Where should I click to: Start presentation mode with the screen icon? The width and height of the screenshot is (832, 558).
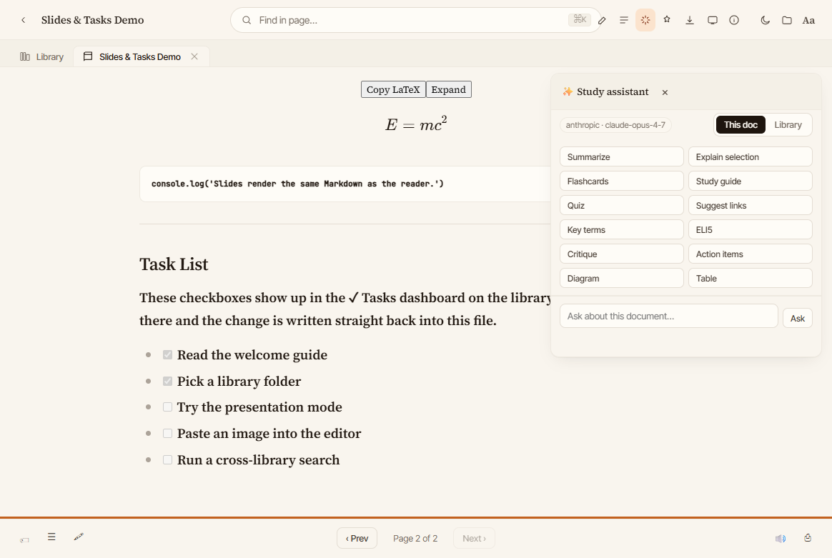click(x=712, y=20)
